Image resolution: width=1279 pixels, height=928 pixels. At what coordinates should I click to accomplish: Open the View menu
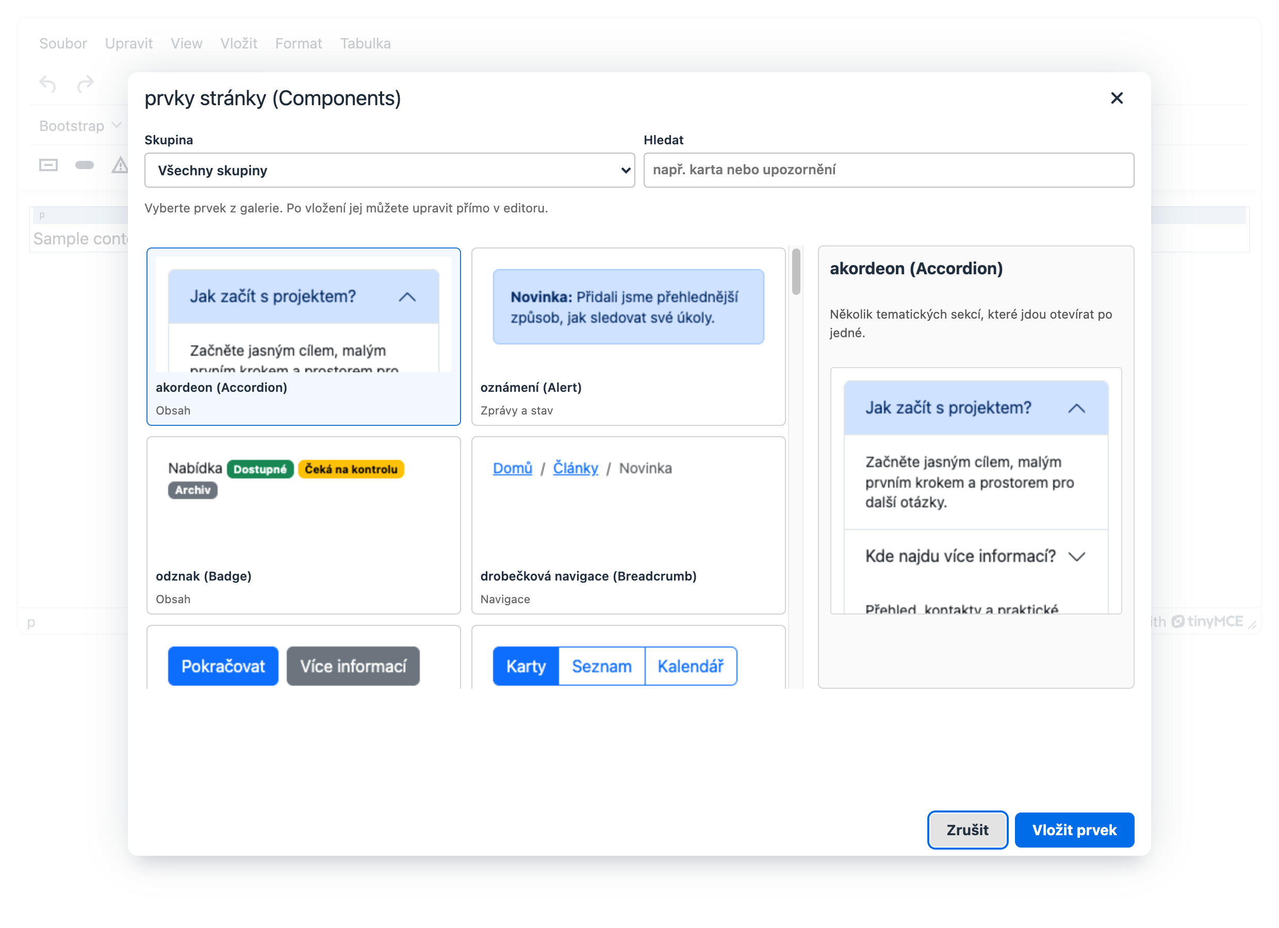click(x=187, y=43)
